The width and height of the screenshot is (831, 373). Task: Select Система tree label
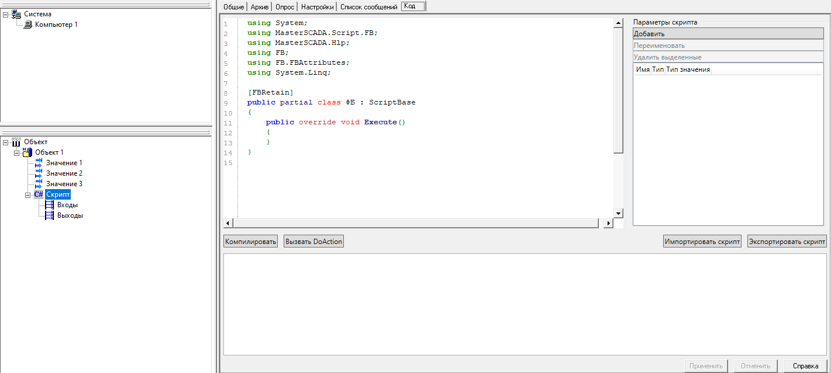[37, 14]
